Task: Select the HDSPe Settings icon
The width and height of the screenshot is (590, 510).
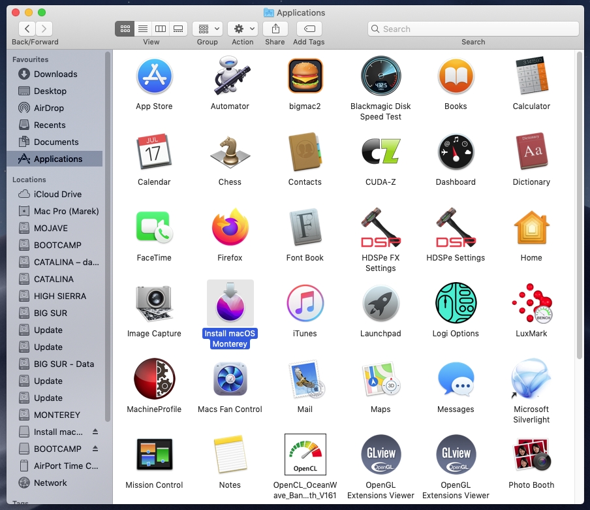Action: point(456,228)
